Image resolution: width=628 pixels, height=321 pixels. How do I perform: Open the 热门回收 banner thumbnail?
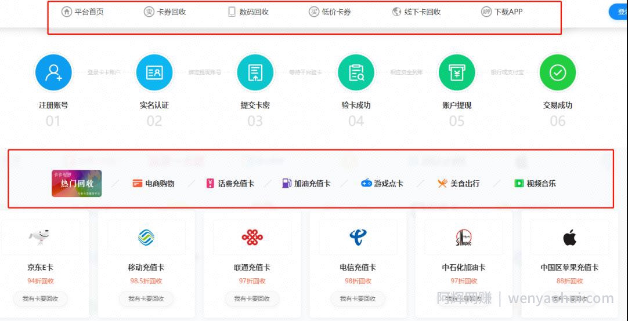[77, 184]
